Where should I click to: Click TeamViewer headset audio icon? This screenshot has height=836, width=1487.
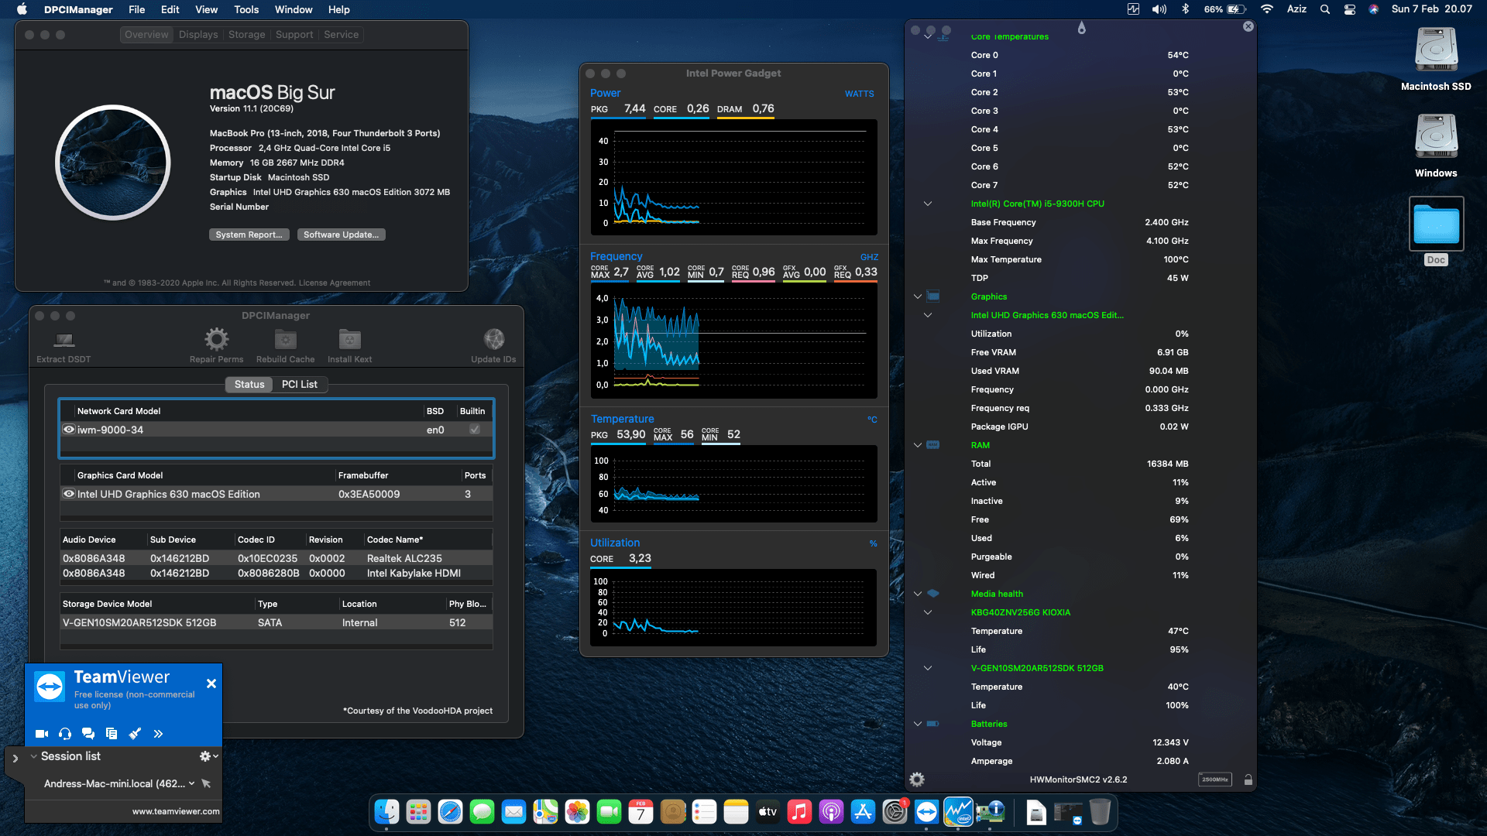pos(65,733)
